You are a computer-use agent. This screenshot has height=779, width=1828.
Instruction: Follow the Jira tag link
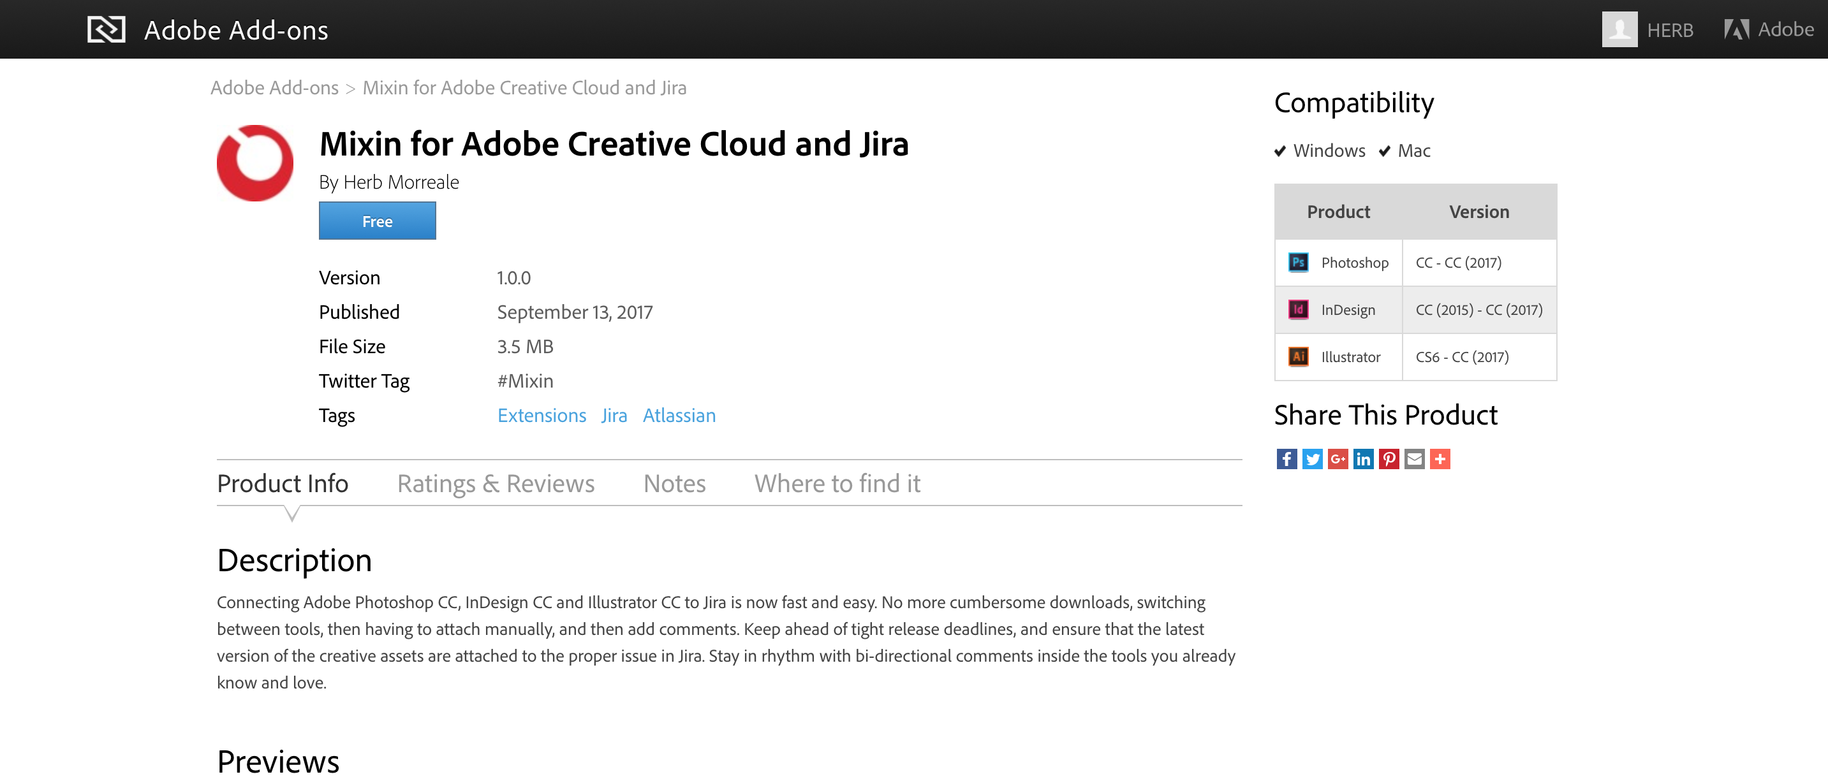(x=614, y=415)
